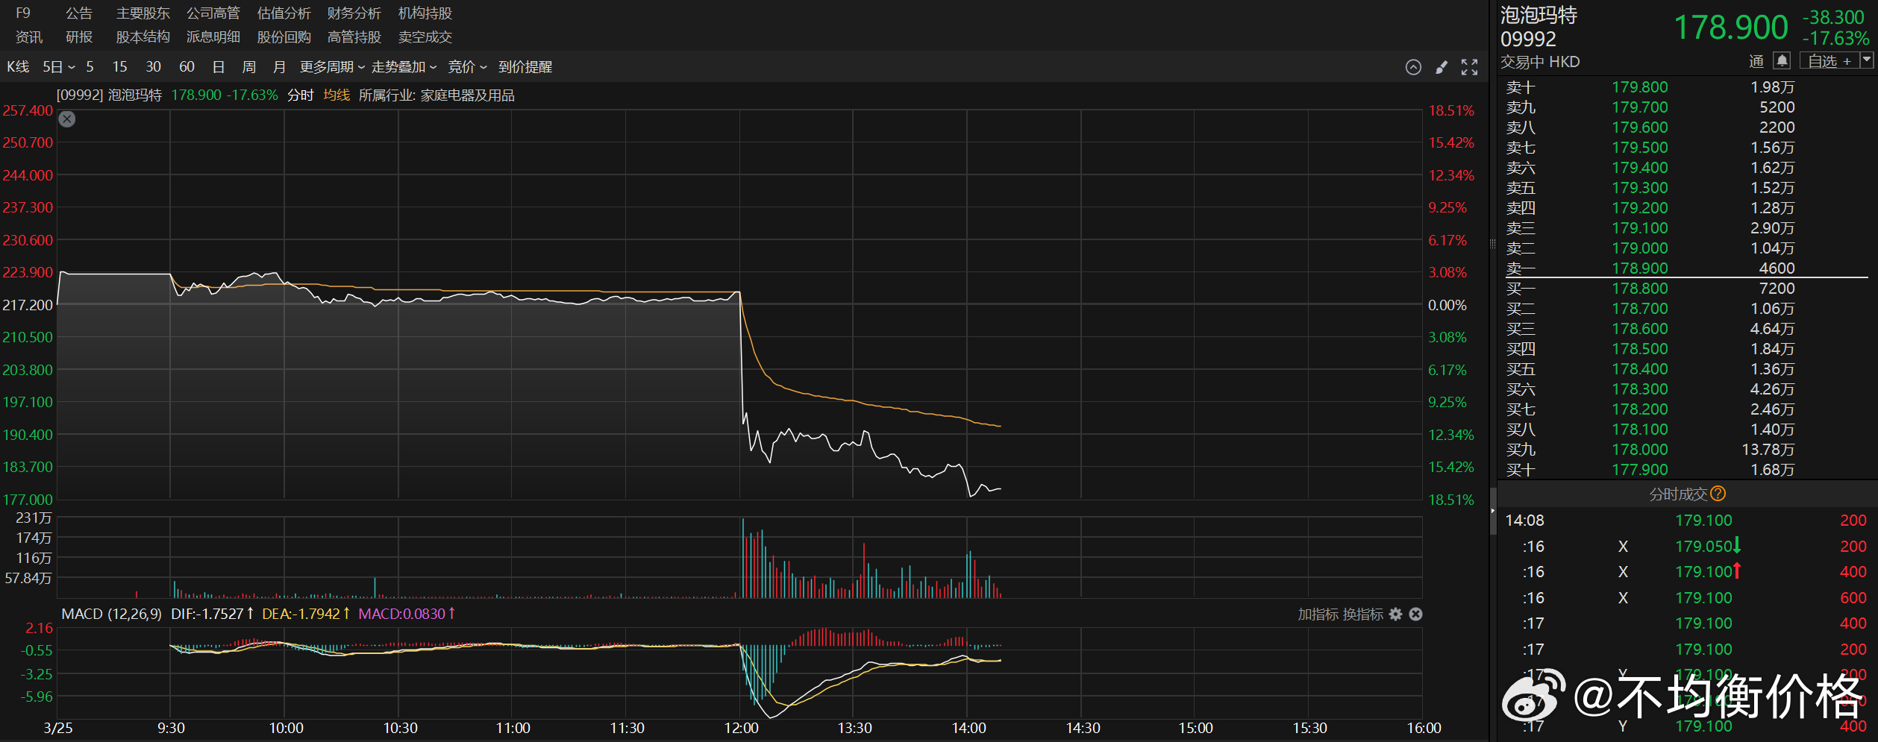Open 研报 research reports
Screen dimensions: 1878x742
(79, 37)
